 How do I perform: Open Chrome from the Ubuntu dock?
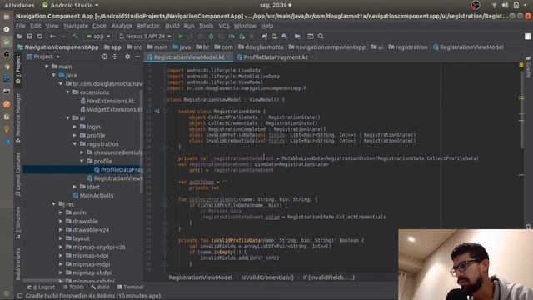[x=7, y=67]
